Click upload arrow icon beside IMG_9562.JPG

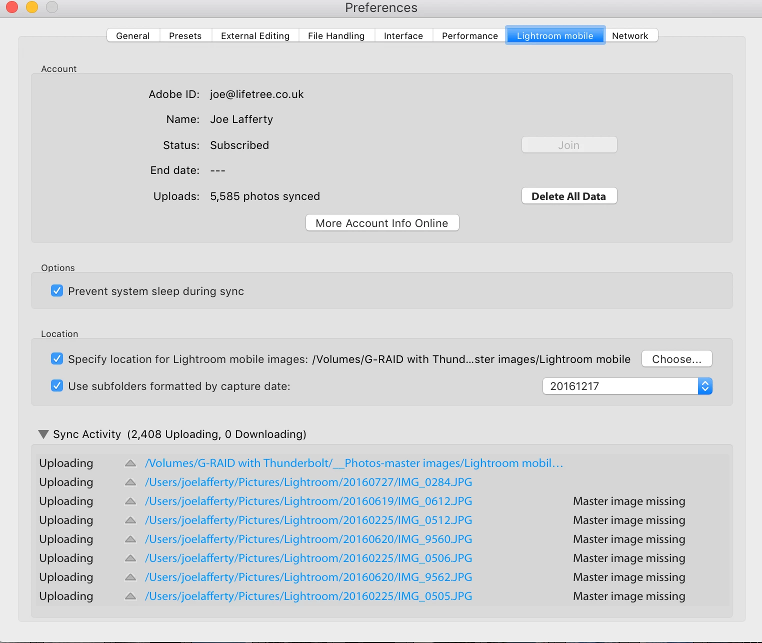(x=130, y=577)
